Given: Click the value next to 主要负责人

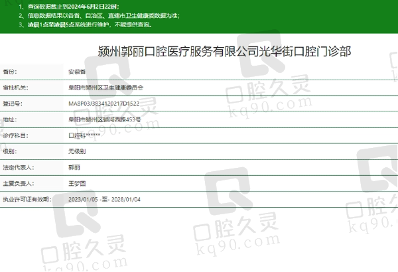Looking at the screenshot, I should [x=77, y=183].
